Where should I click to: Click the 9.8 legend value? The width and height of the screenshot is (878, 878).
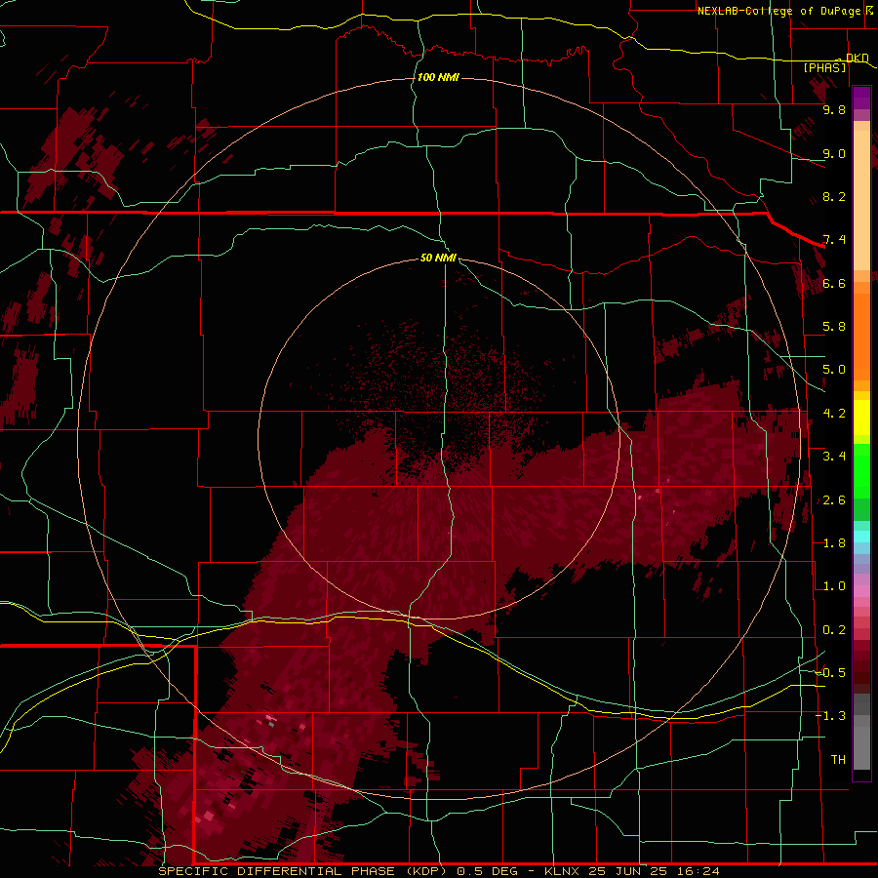[x=834, y=109]
